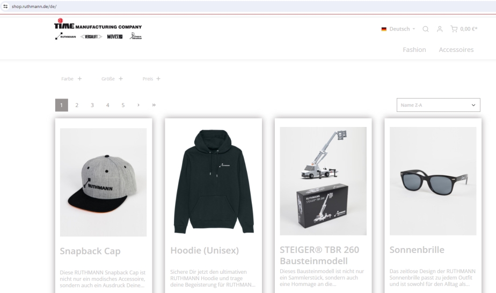The height and width of the screenshot is (293, 496).
Task: Click the Sonnenbrille product image
Action: coord(433,181)
